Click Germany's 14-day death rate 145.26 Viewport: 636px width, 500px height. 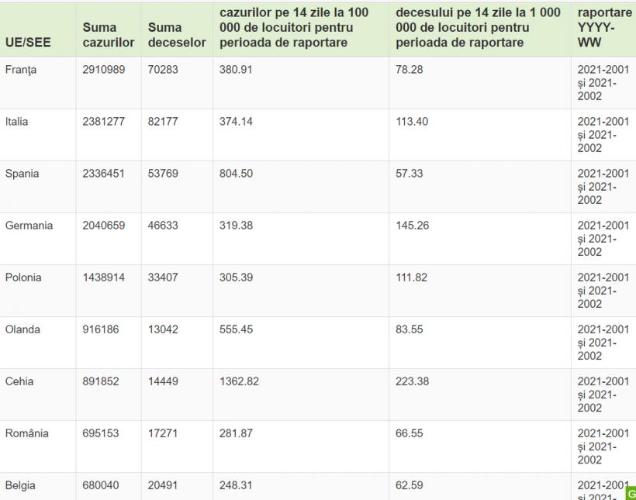(x=412, y=226)
